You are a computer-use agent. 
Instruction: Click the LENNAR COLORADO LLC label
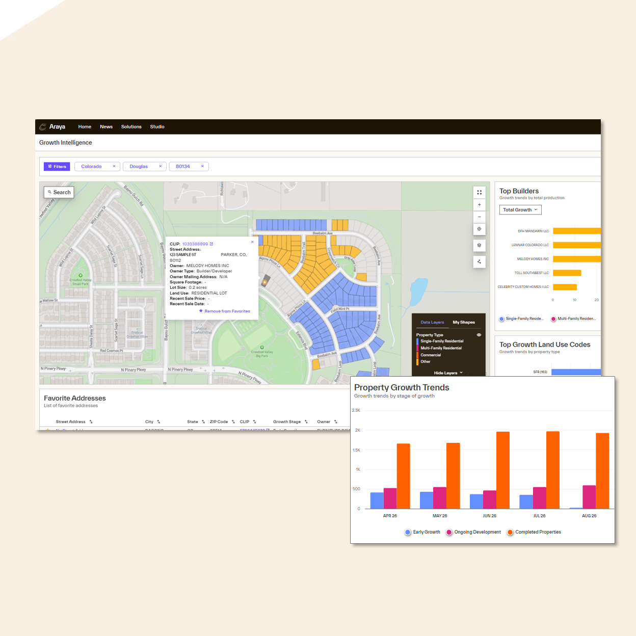point(530,245)
